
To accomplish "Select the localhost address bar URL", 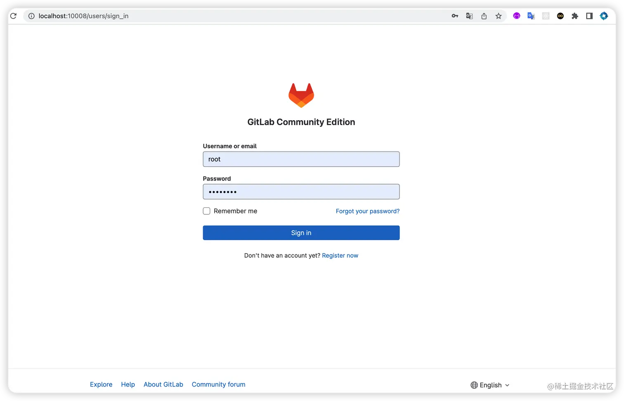I will [x=83, y=16].
